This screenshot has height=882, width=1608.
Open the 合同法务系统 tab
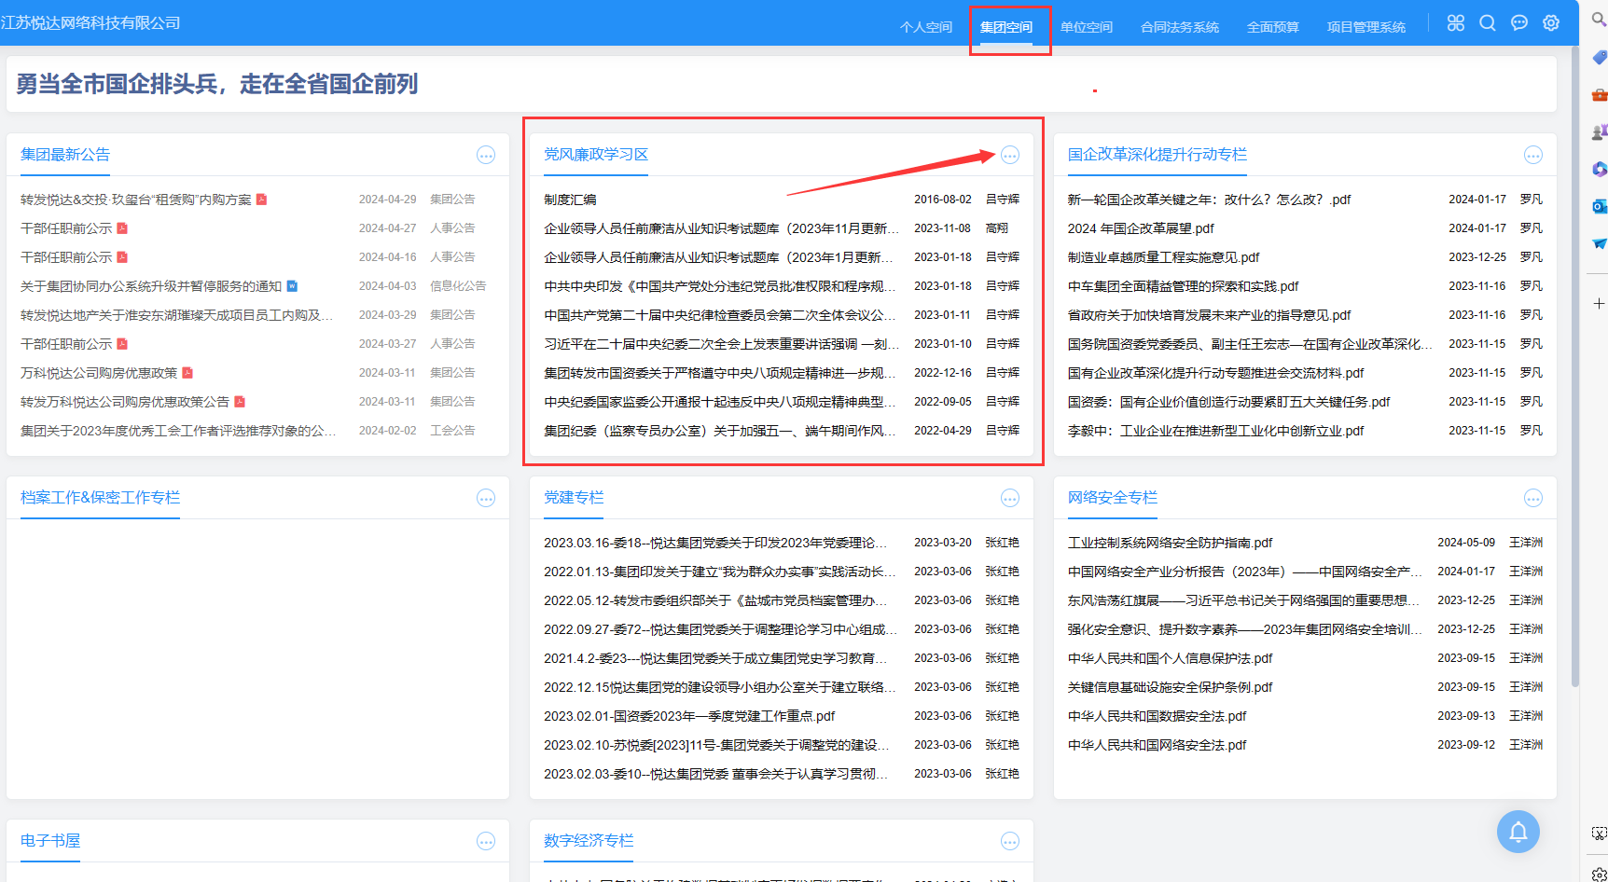pyautogui.click(x=1179, y=27)
